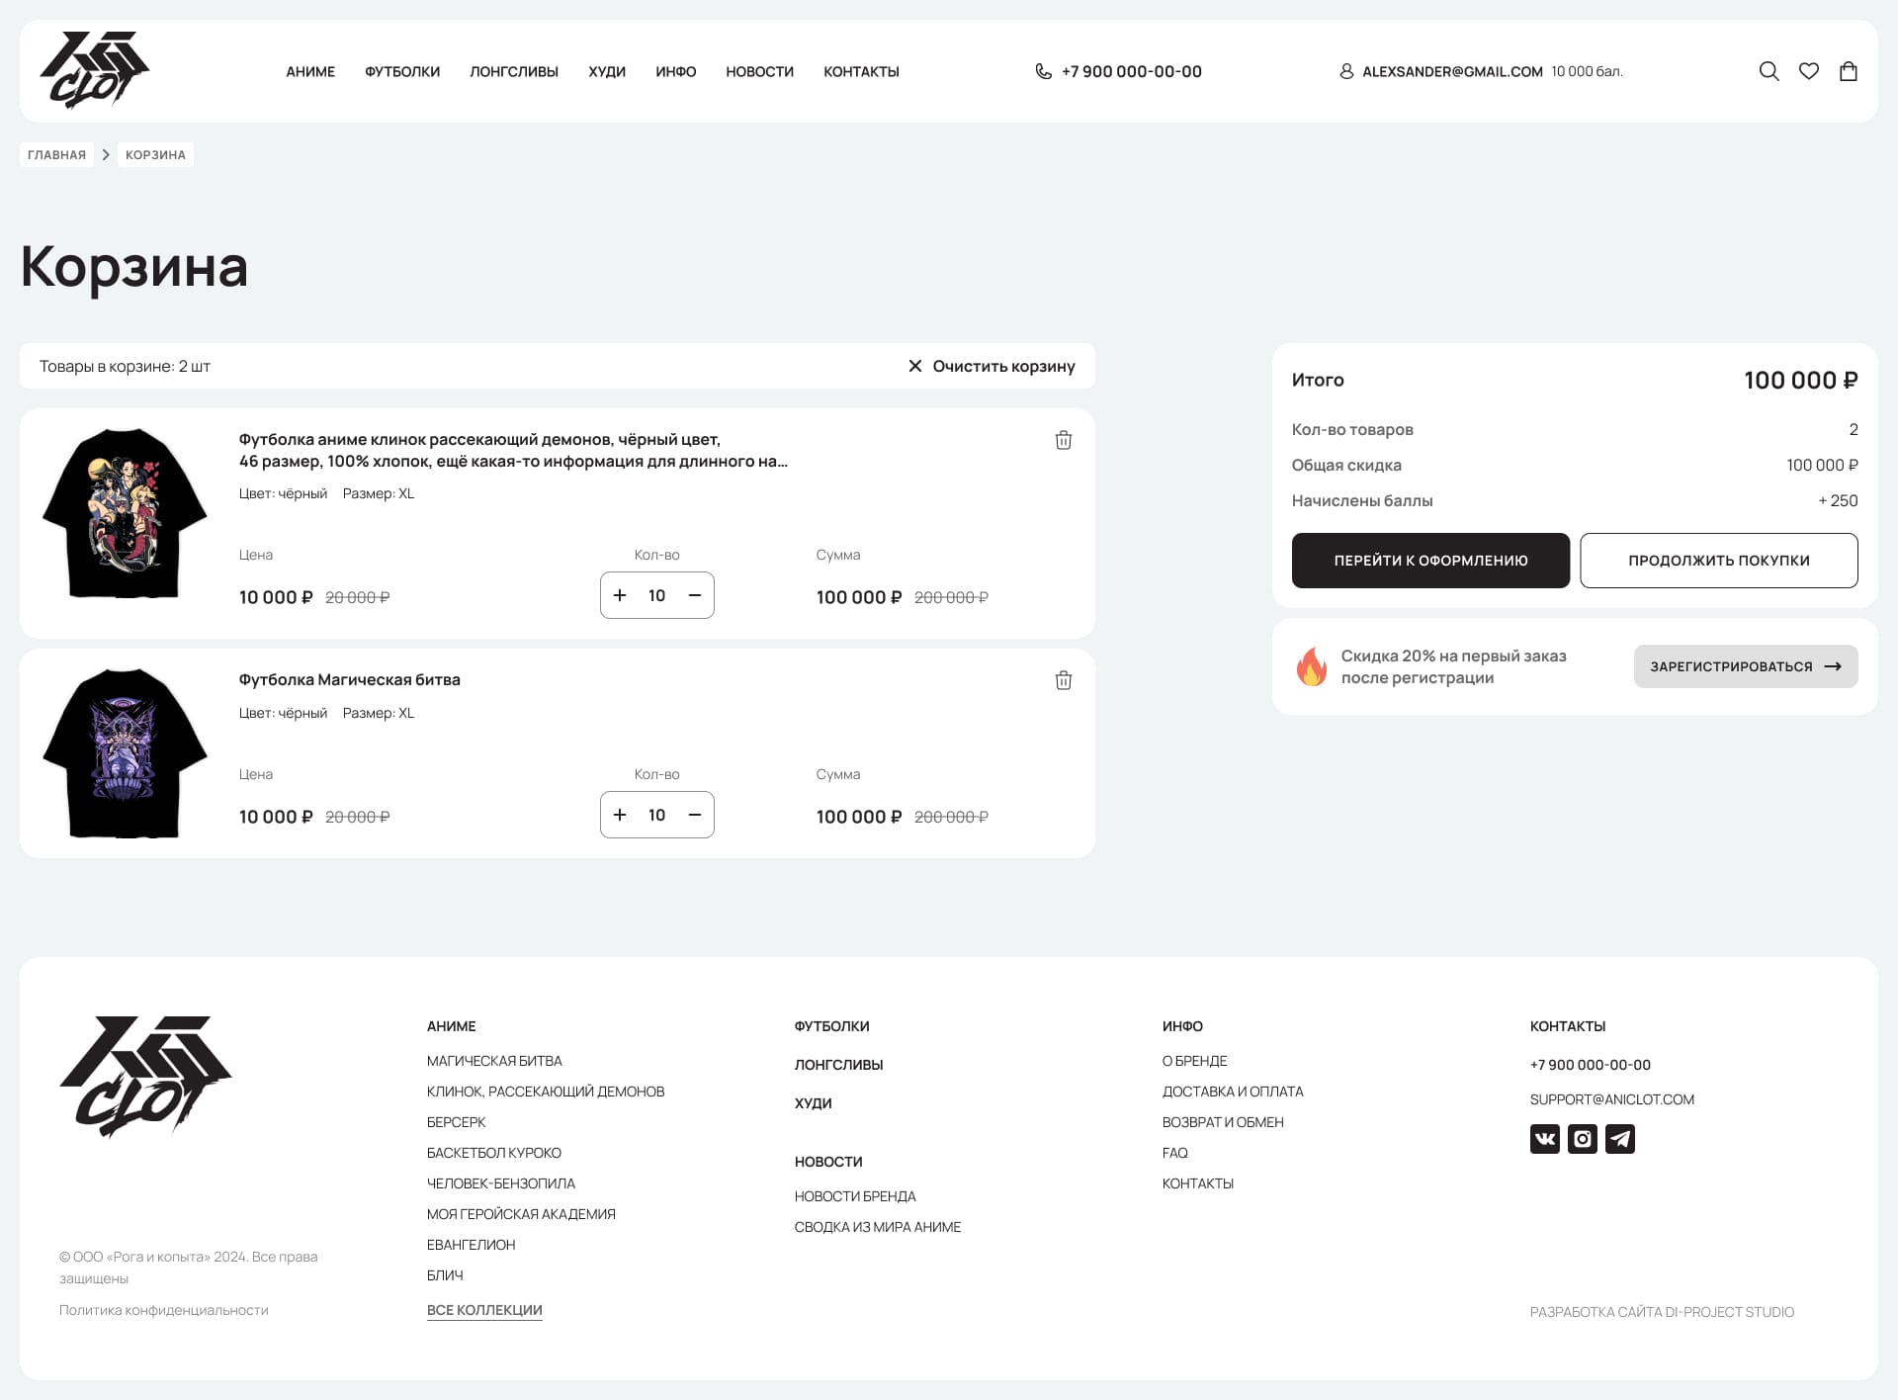
Task: Click ЗАРЕГИСТРИРОВАТЬСЯ button with arrow
Action: click(1745, 666)
